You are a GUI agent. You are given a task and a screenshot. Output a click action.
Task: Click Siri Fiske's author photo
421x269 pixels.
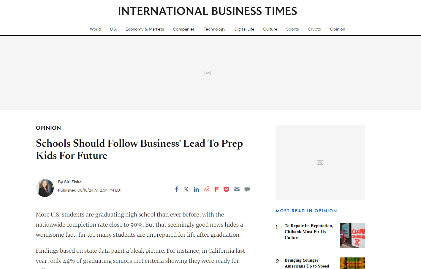tap(45, 188)
